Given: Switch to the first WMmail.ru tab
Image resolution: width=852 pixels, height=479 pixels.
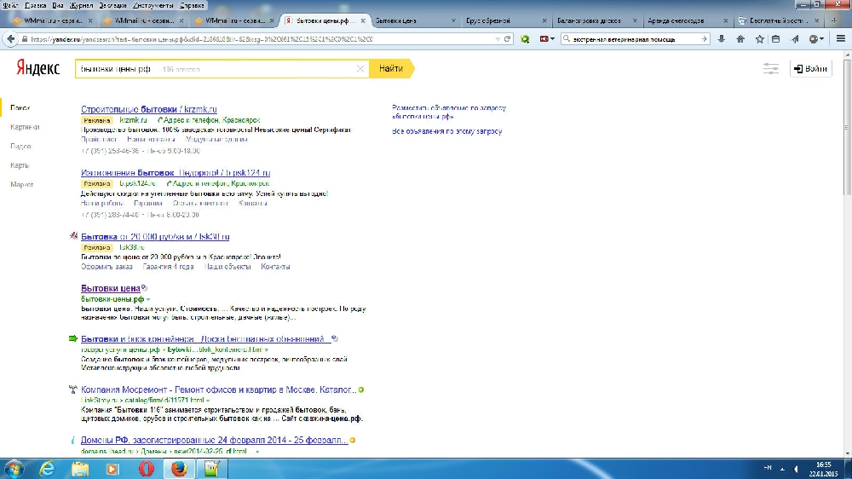Looking at the screenshot, I should click(52, 20).
